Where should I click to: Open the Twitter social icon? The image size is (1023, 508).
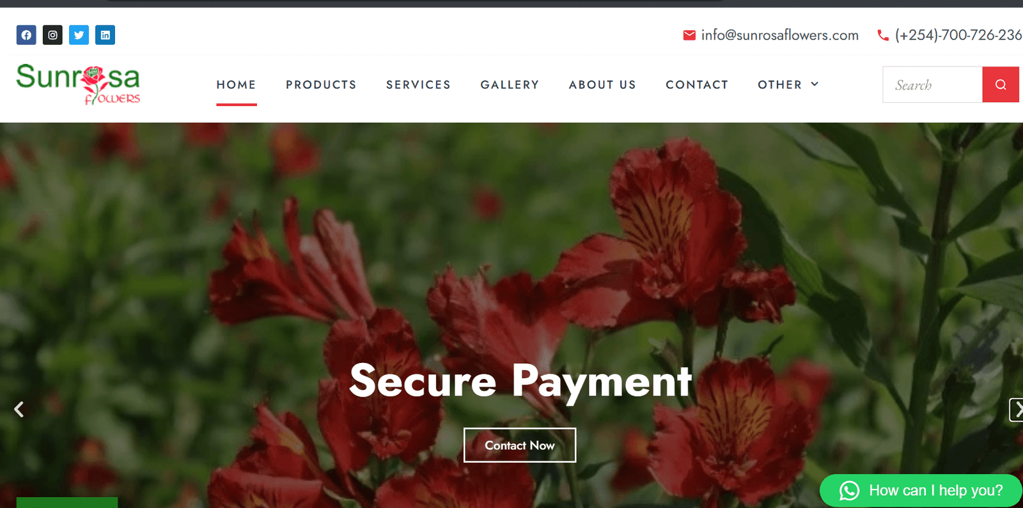click(x=79, y=35)
